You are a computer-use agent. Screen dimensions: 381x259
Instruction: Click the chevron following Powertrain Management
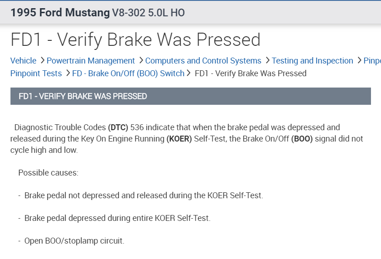[141, 60]
